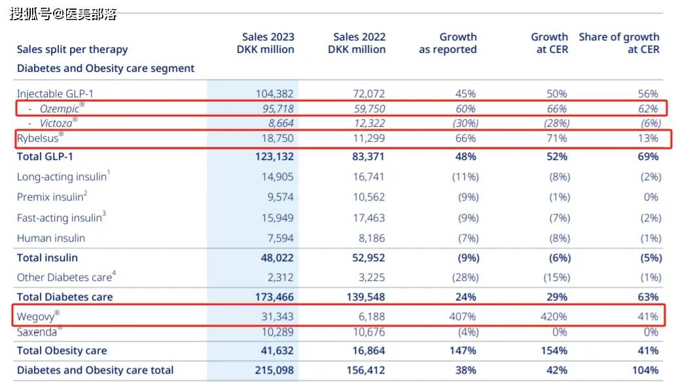This screenshot has height=382, width=676.
Task: Click Victoza 2022 sales value 12,322
Action: (x=369, y=123)
